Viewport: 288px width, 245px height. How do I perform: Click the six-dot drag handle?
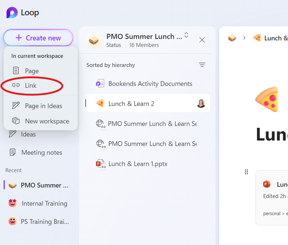tap(246, 172)
